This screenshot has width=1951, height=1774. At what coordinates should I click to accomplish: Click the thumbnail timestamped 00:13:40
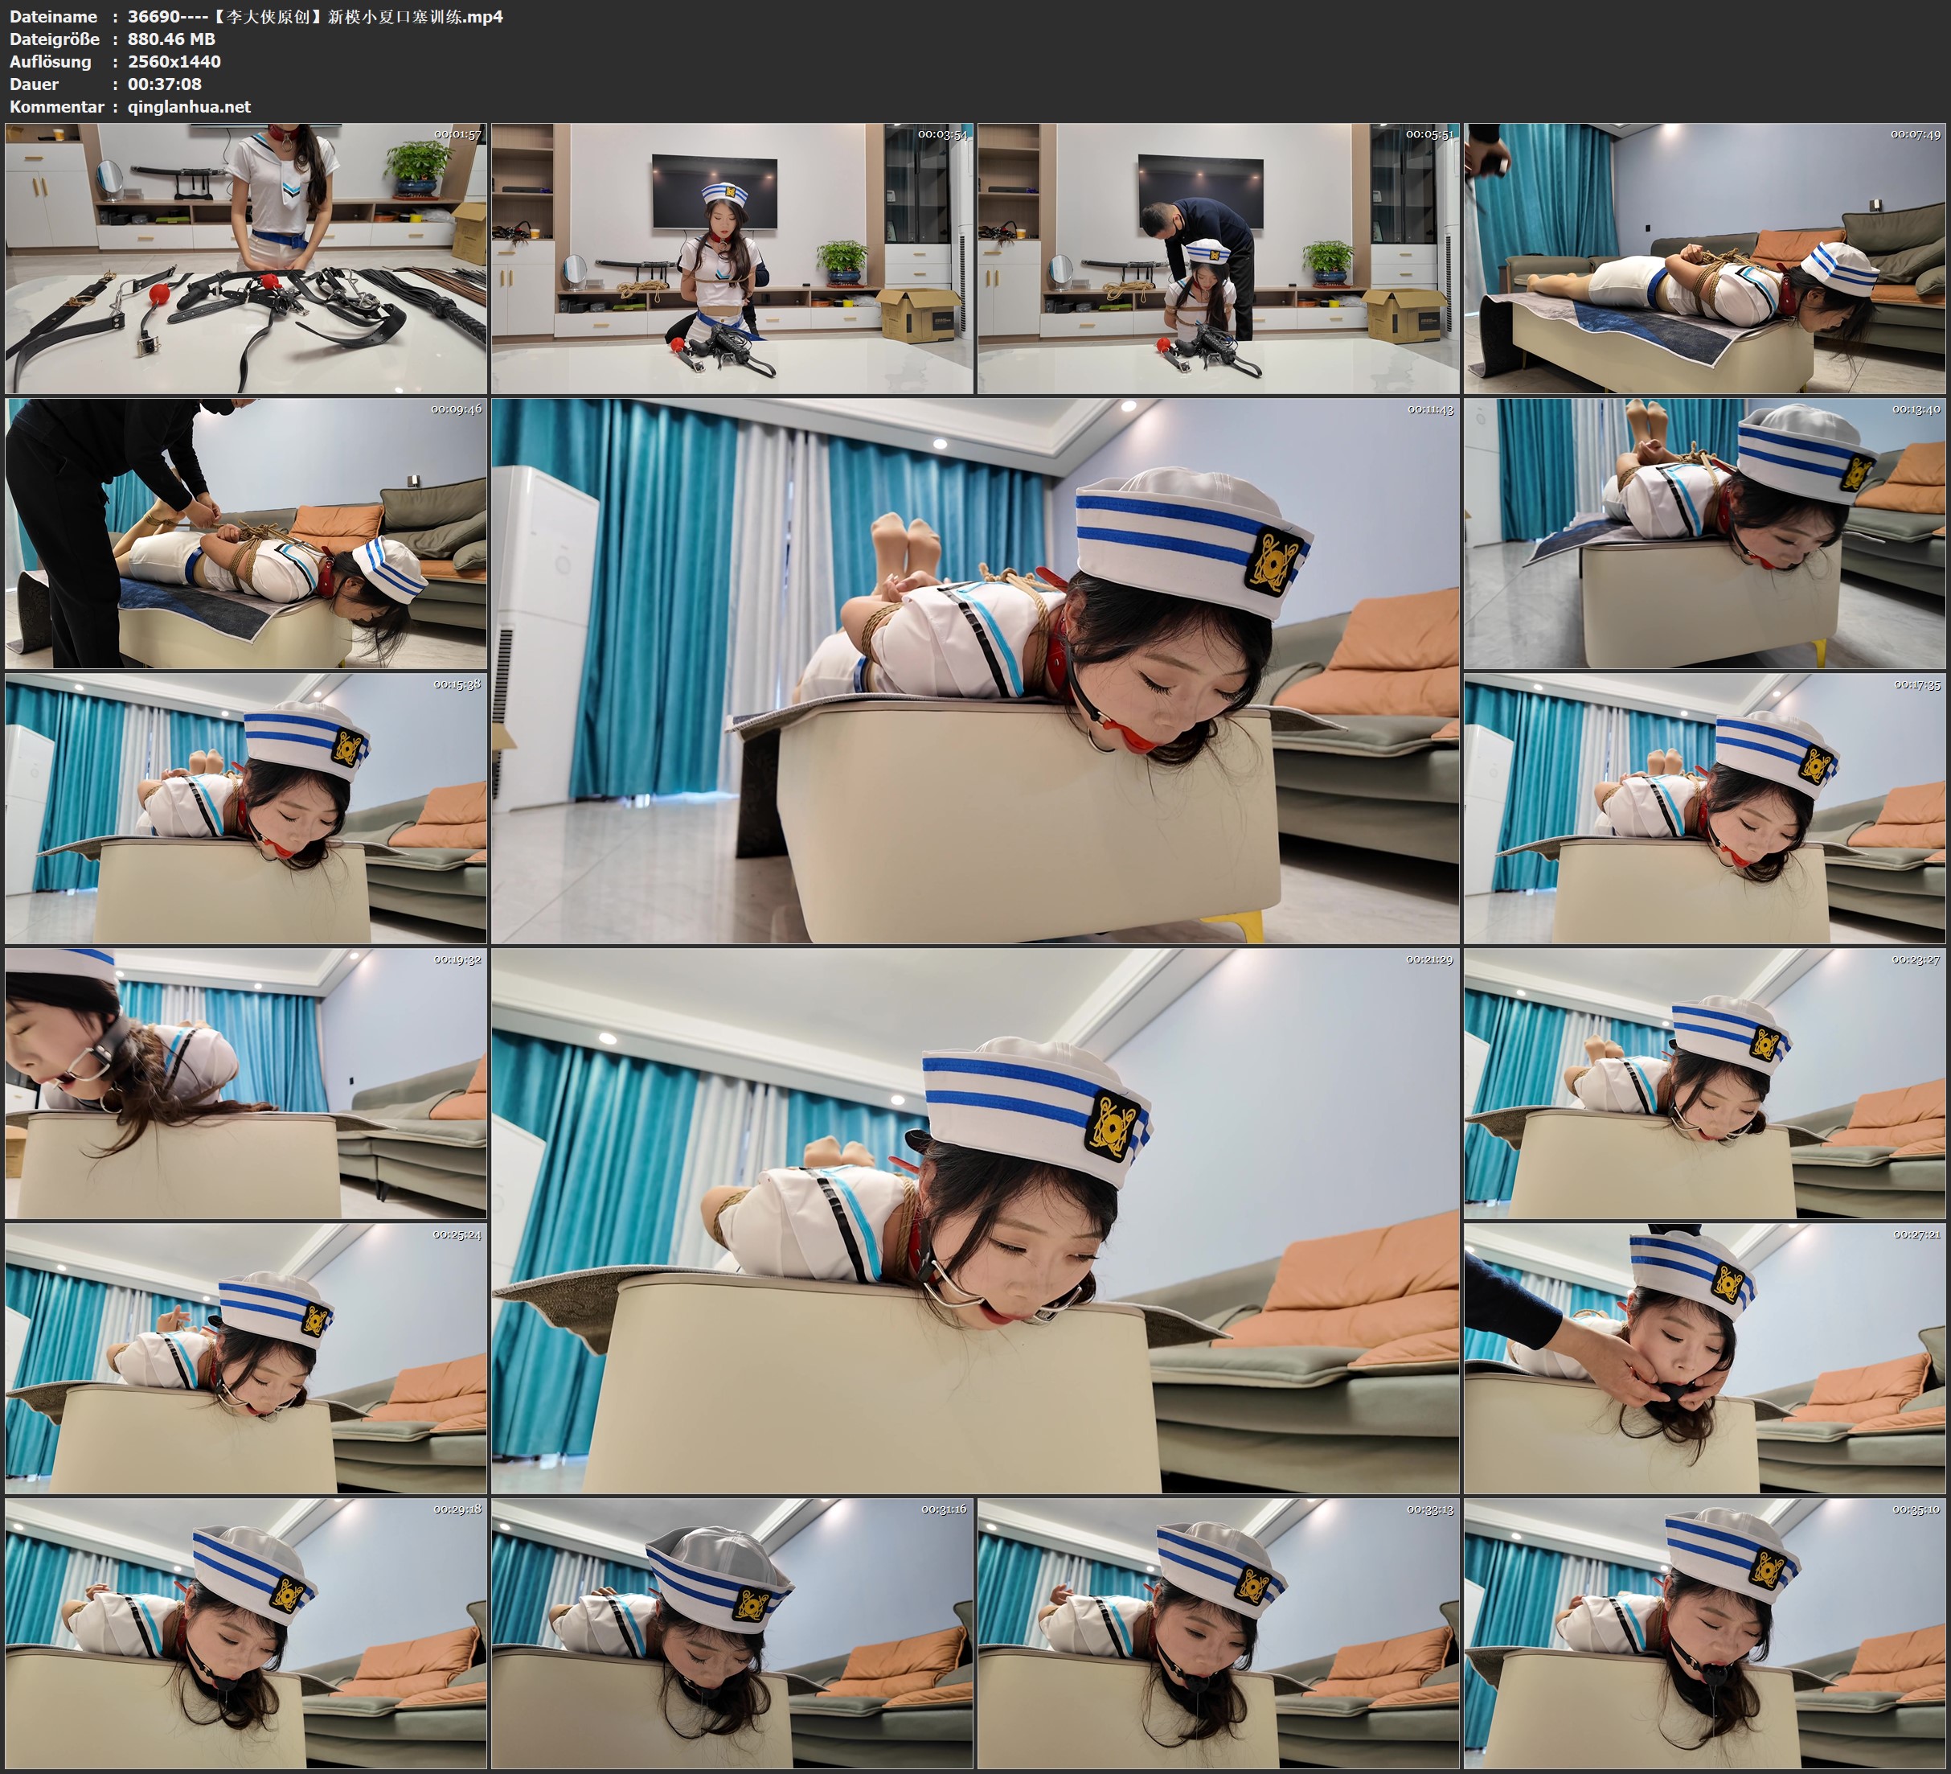(x=1704, y=533)
